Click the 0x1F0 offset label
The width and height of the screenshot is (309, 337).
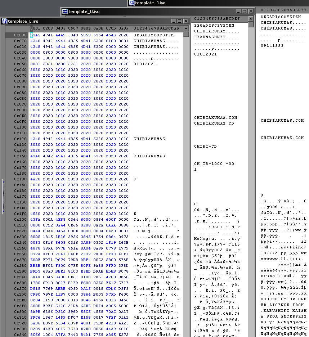coord(21,214)
